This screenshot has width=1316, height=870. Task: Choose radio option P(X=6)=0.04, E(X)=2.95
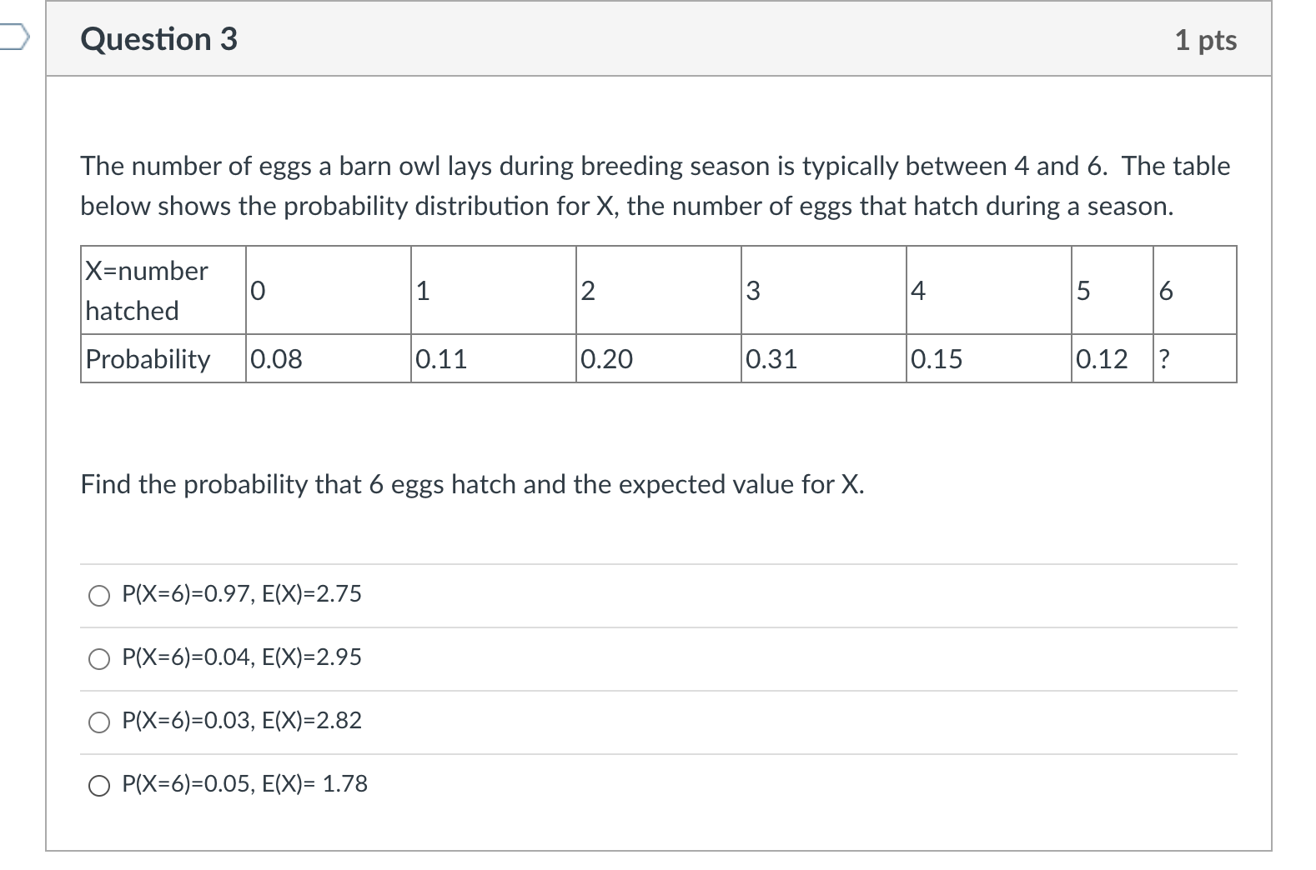[100, 658]
